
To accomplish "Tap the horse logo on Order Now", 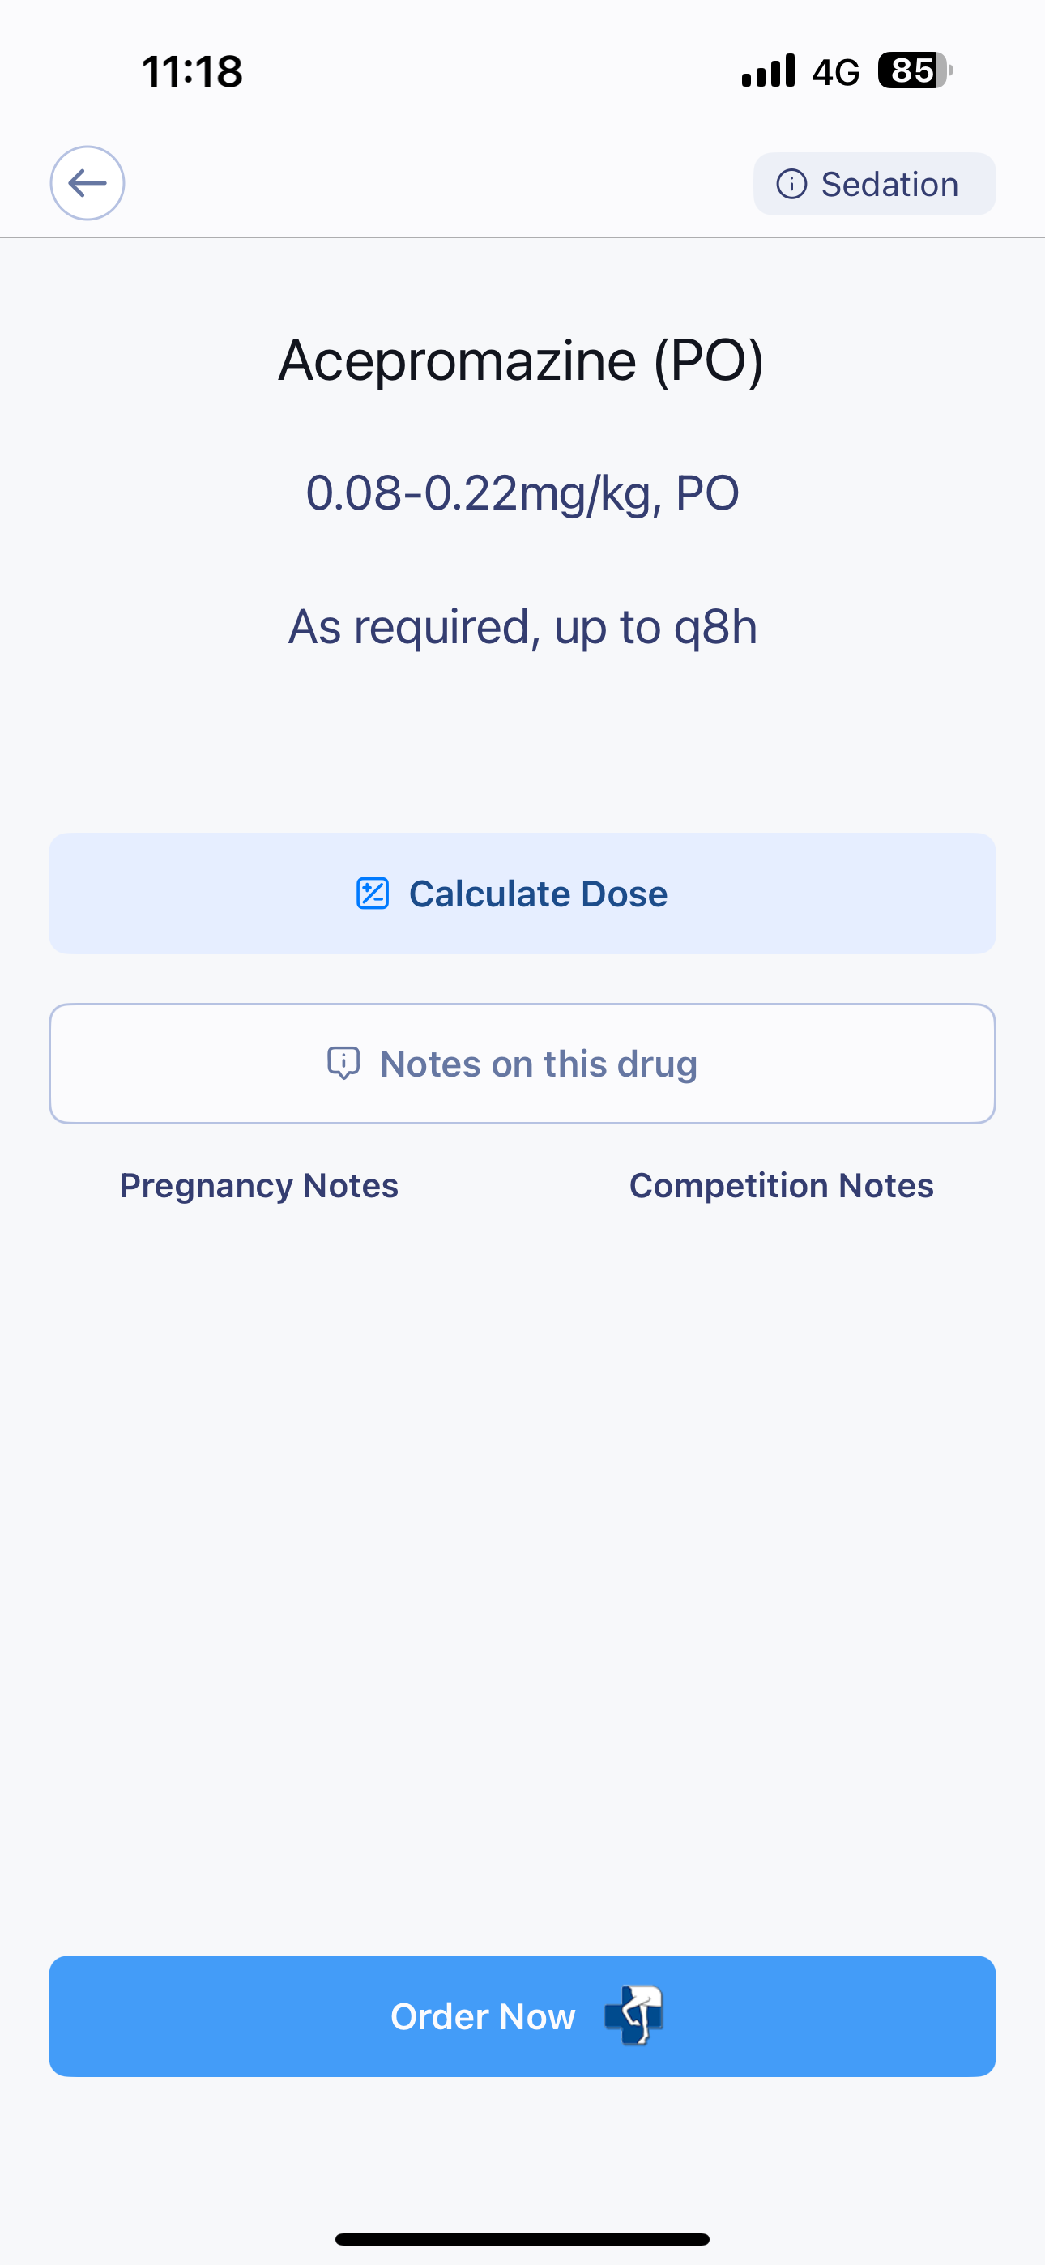I will [634, 2015].
